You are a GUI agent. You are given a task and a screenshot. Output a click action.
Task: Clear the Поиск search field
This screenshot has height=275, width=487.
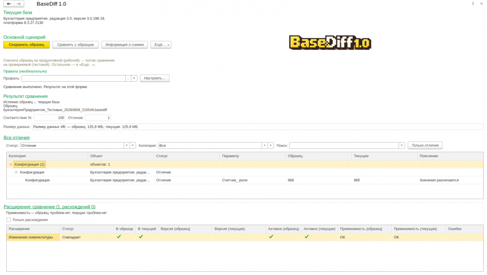pyautogui.click(x=402, y=145)
